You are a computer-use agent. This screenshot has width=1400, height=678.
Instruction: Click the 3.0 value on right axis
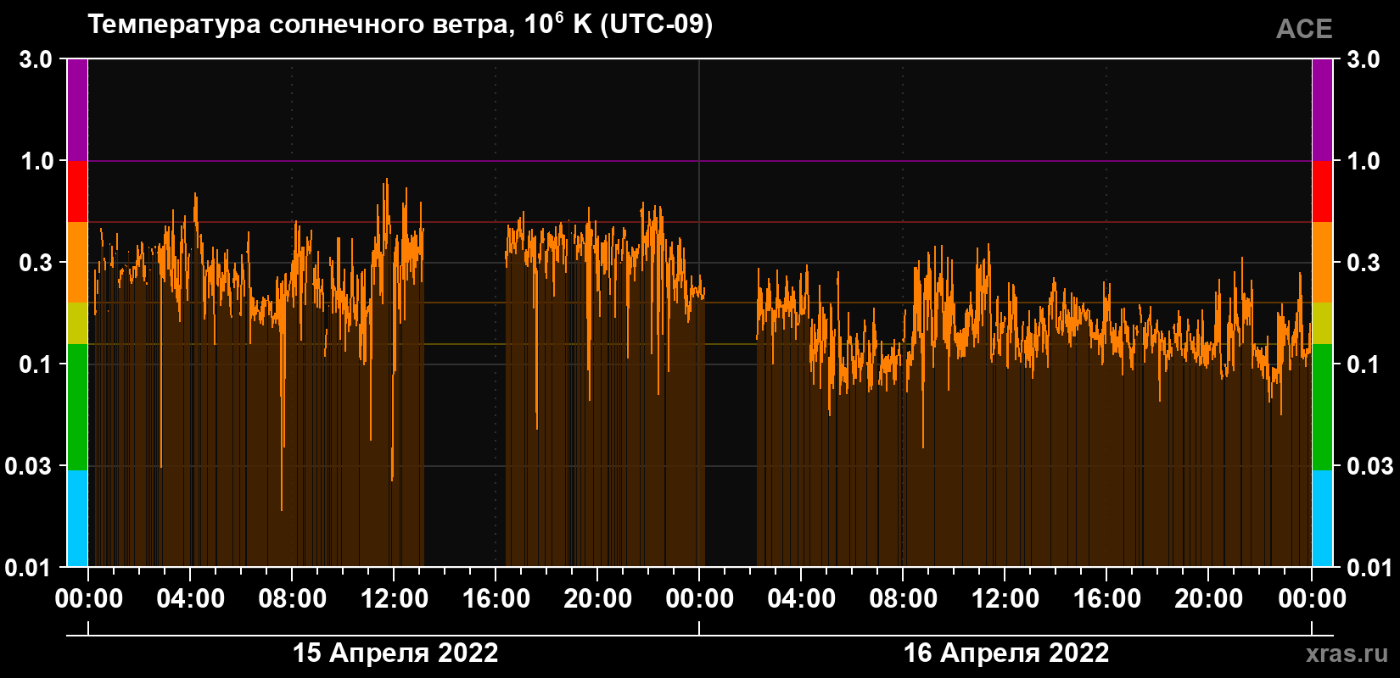click(x=1364, y=59)
